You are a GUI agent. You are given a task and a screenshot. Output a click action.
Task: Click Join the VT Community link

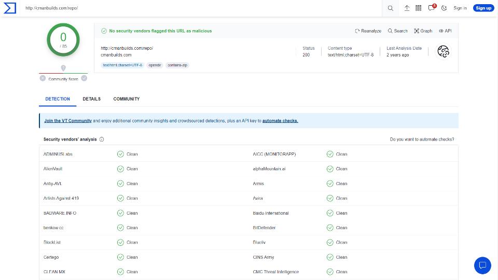point(68,121)
